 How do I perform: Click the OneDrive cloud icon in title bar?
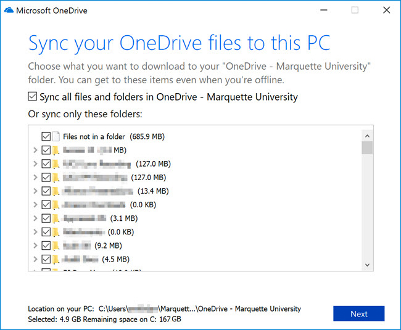point(9,10)
